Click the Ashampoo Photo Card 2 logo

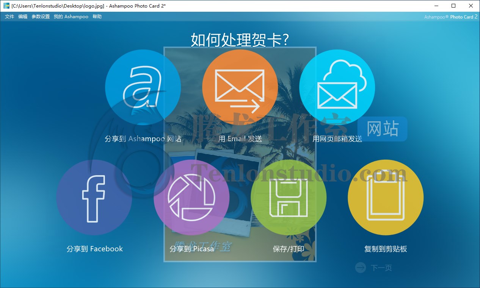pos(450,17)
